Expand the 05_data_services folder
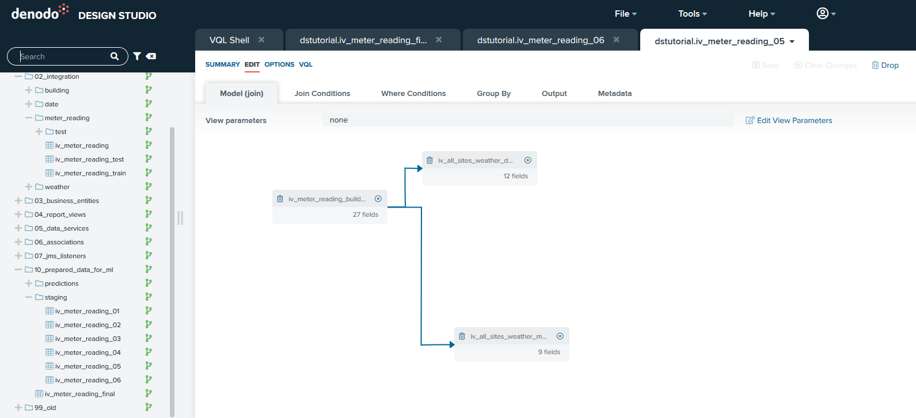 click(x=18, y=228)
